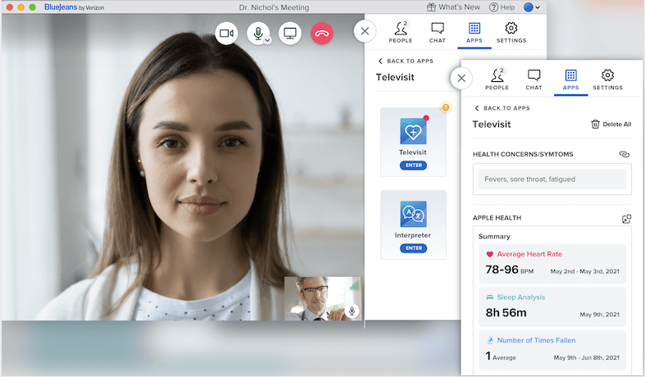
Task: Toggle the video camera button
Action: click(x=226, y=34)
